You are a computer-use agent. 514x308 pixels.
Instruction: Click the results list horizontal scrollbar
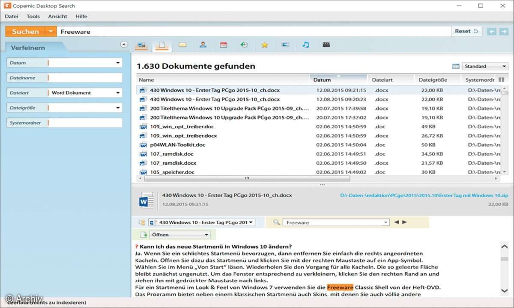click(x=247, y=178)
